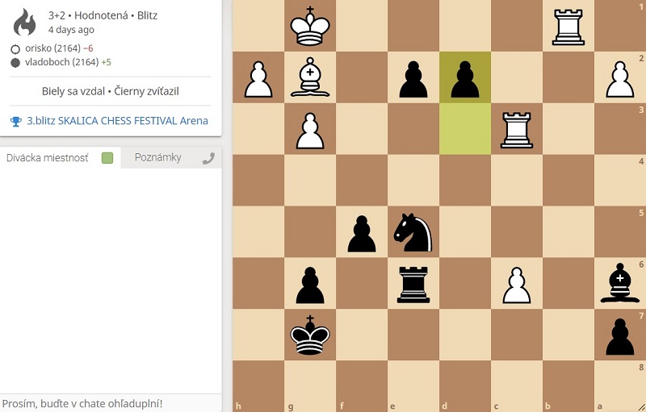Screen dimensions: 646x412
Task: Click the white king on g1
Action: (x=310, y=27)
